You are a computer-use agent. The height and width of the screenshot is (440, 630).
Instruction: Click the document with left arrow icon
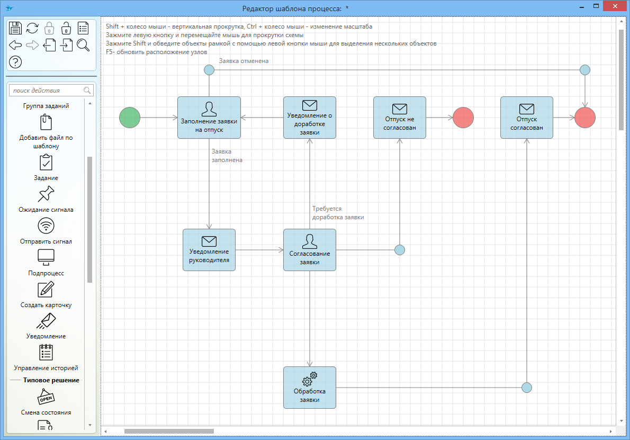[49, 45]
